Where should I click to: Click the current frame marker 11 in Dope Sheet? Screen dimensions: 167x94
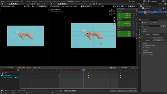click(83, 70)
